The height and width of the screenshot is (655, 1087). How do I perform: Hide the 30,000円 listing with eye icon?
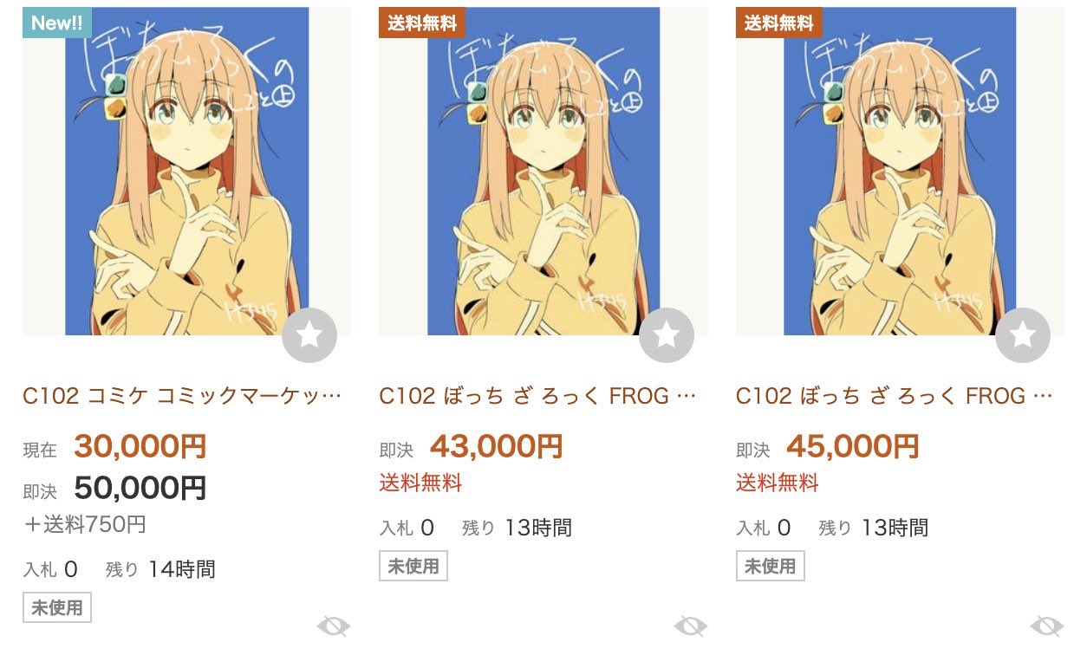[334, 626]
